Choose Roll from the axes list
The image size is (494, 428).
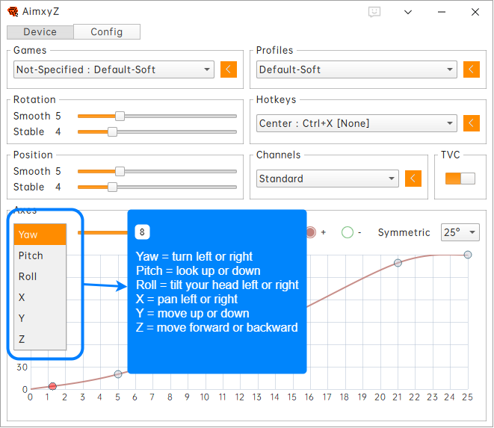28,276
